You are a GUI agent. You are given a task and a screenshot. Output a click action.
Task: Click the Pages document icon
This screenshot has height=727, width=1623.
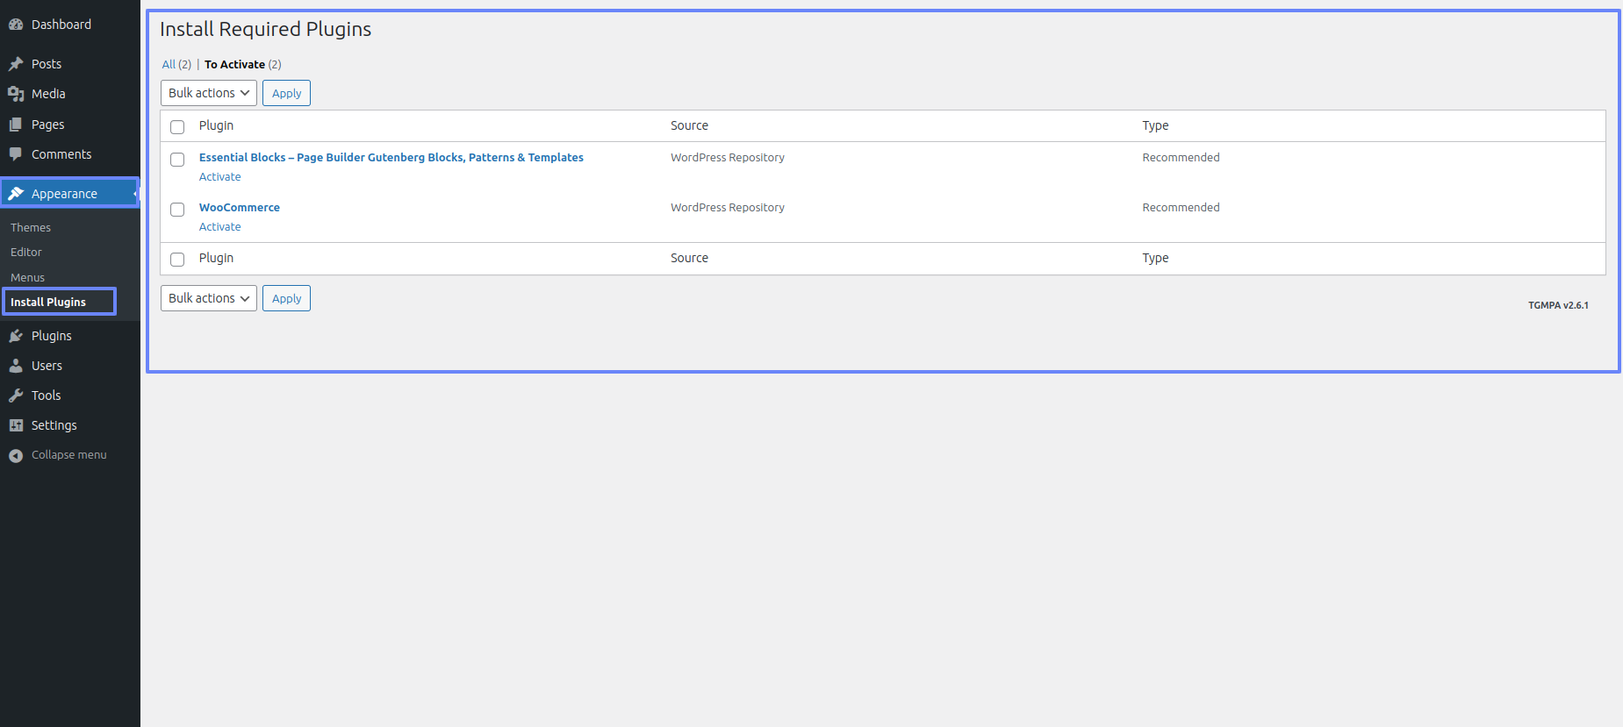coord(16,125)
